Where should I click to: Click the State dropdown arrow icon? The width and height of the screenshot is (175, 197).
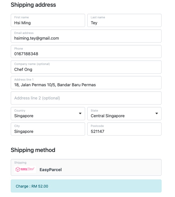tap(157, 113)
